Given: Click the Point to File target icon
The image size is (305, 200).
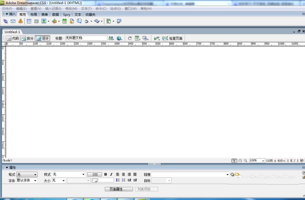Looking at the screenshot, I should tap(232, 174).
